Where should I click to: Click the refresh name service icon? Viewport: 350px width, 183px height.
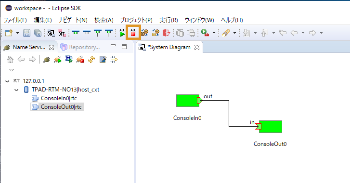[x=91, y=60]
